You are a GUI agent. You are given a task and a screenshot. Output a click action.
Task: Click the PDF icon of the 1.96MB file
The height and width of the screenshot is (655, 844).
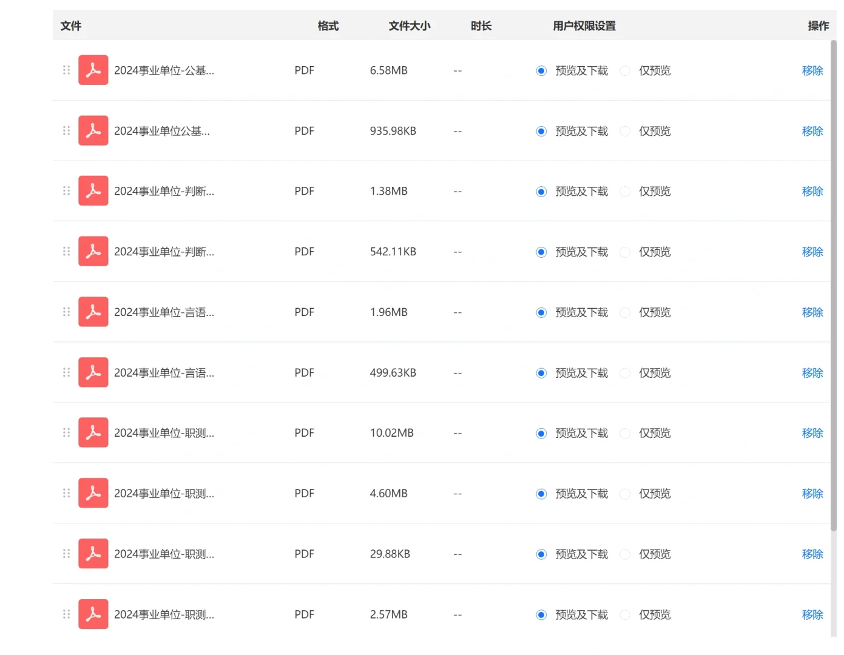[x=93, y=312]
